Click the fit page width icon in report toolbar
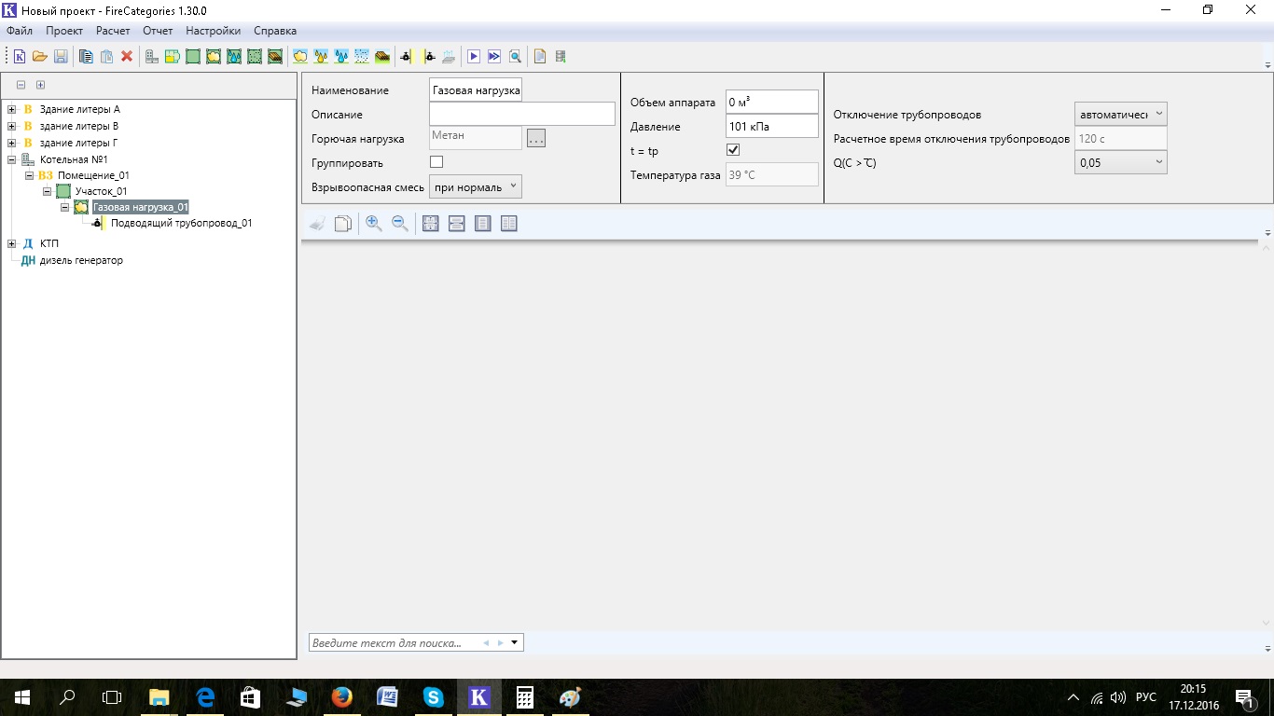Image resolution: width=1274 pixels, height=716 pixels. 456,224
